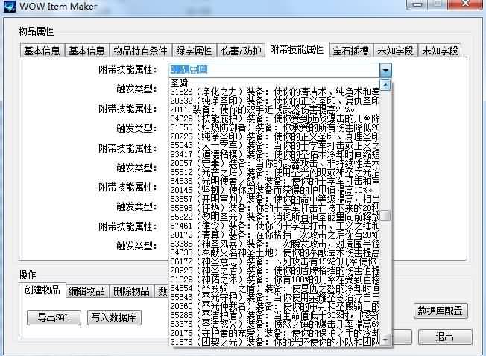Select the 53385 (神圣风暴) entry

[274, 244]
